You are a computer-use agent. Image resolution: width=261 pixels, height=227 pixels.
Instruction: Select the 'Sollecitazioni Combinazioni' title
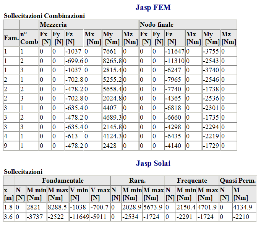[x=44, y=16]
